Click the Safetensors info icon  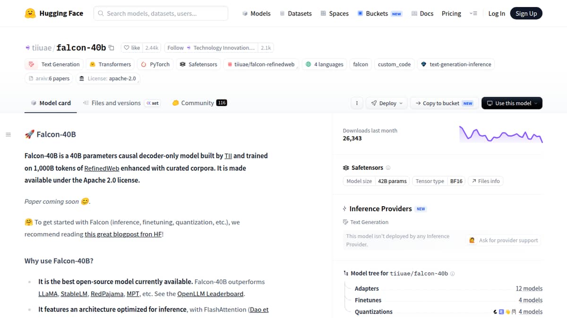tap(388, 167)
